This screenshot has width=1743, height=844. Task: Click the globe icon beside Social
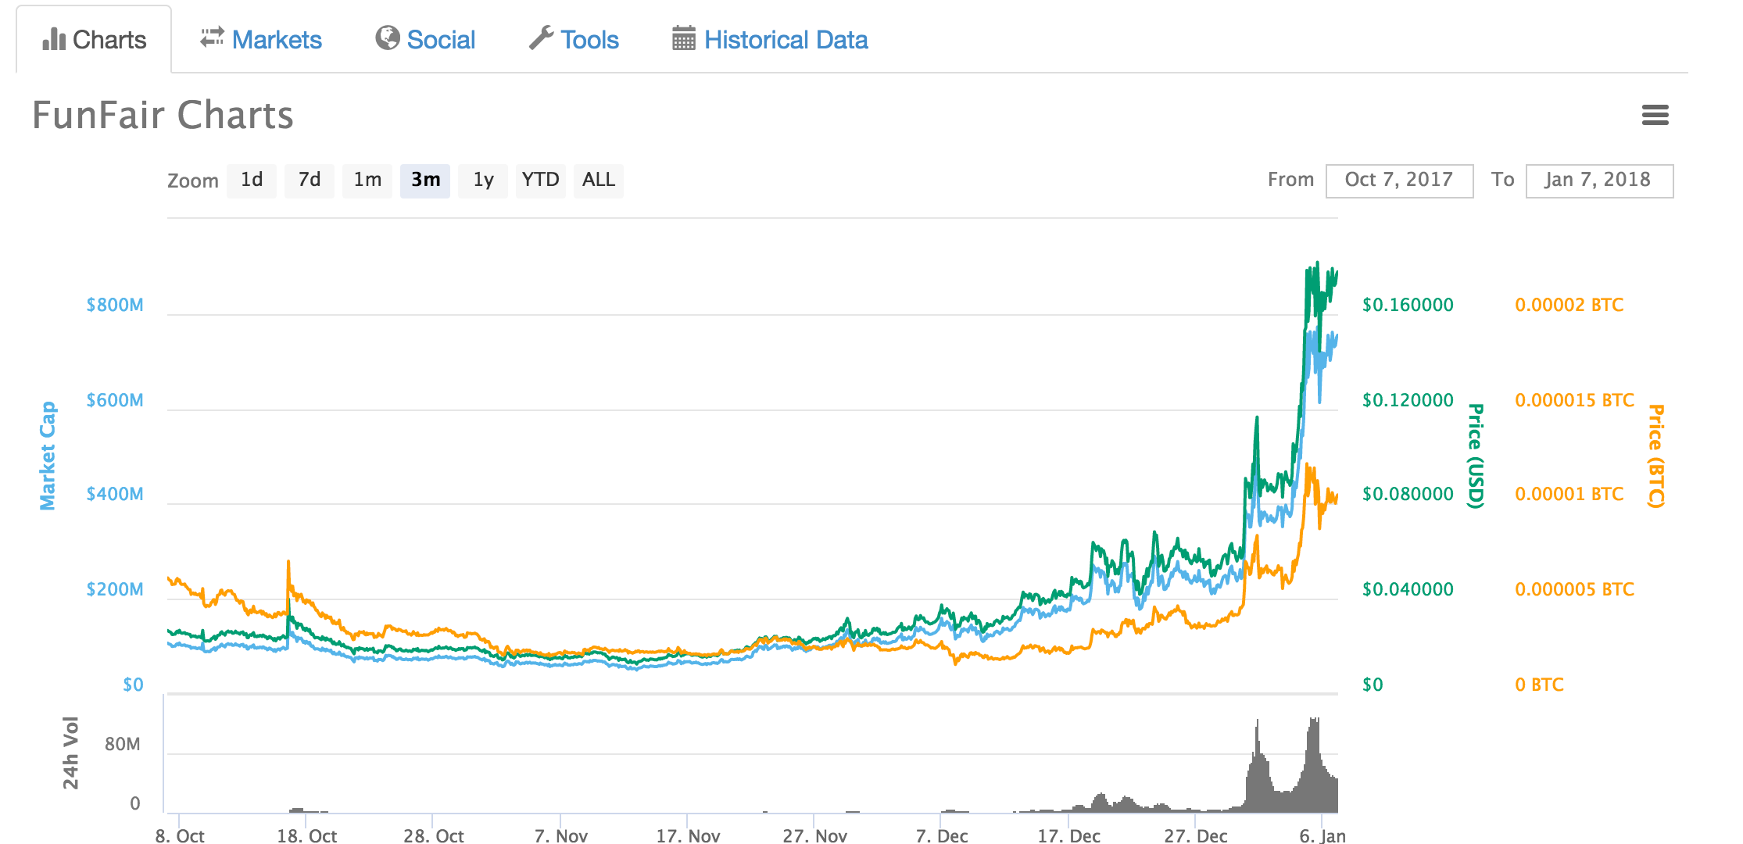pyautogui.click(x=387, y=38)
